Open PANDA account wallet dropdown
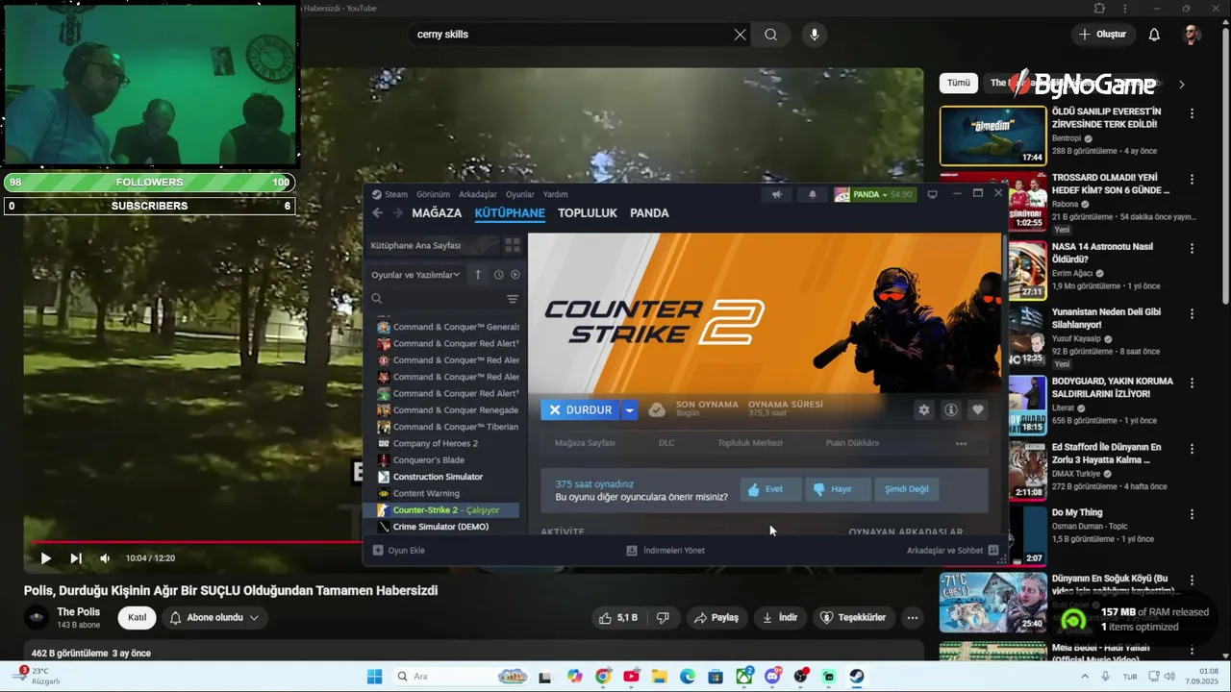The image size is (1231, 692). click(874, 194)
